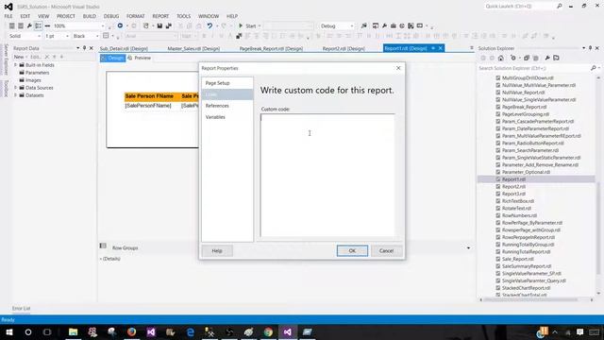This screenshot has height=340, width=604.
Task: Select Parameters in Report Data tree
Action: pos(37,73)
